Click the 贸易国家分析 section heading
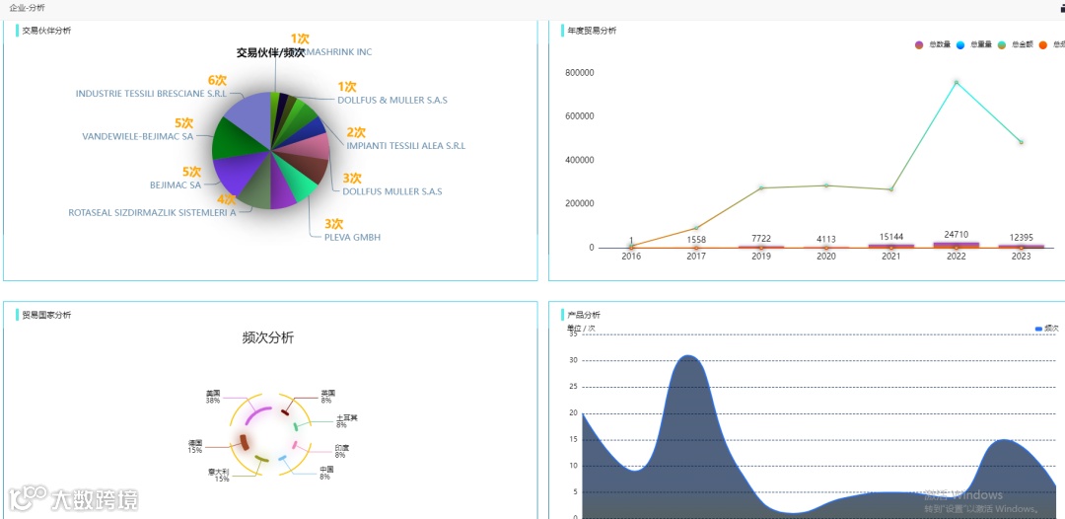Viewport: 1065px width, 519px height. coord(46,315)
